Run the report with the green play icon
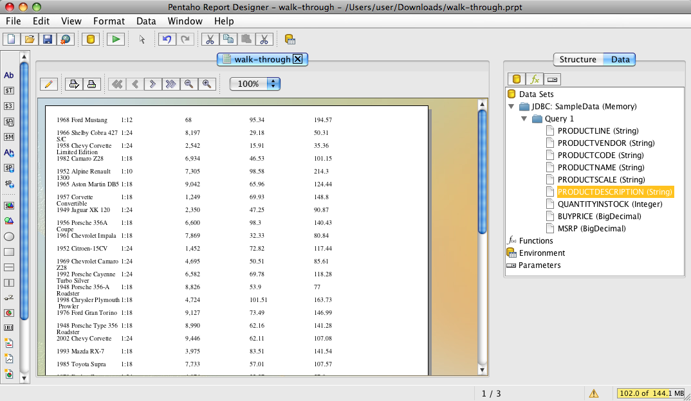 pos(116,39)
